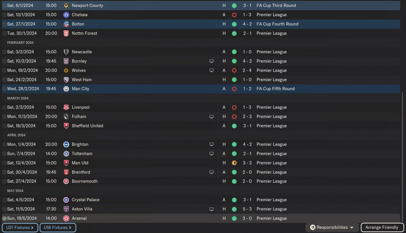Click the Man City club badge
406x233 pixels.
(x=66, y=89)
